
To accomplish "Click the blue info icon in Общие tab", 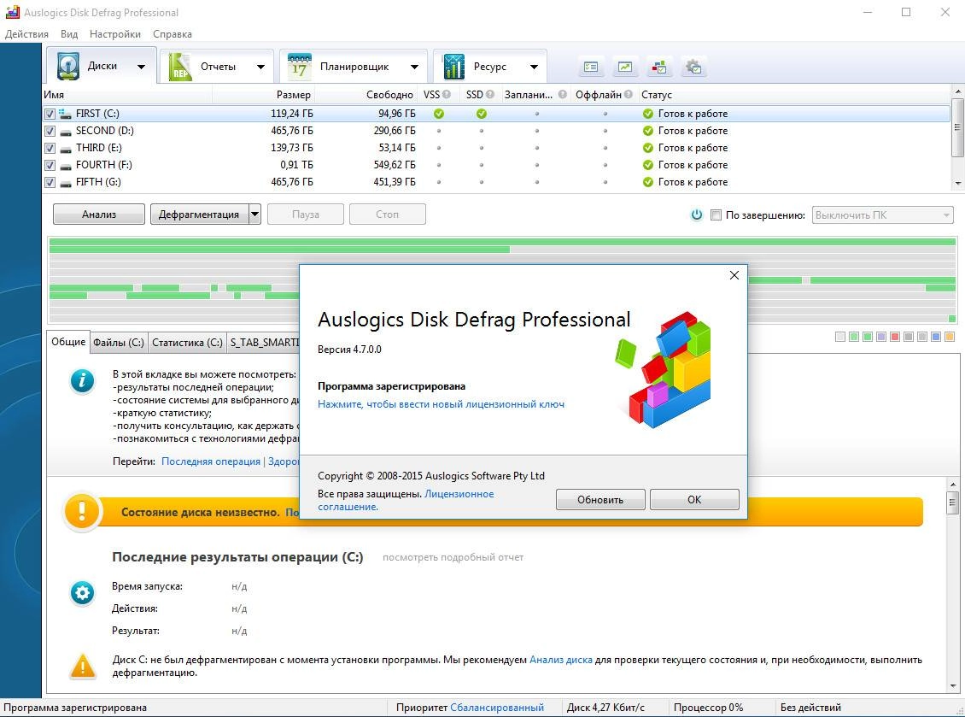I will [x=83, y=380].
